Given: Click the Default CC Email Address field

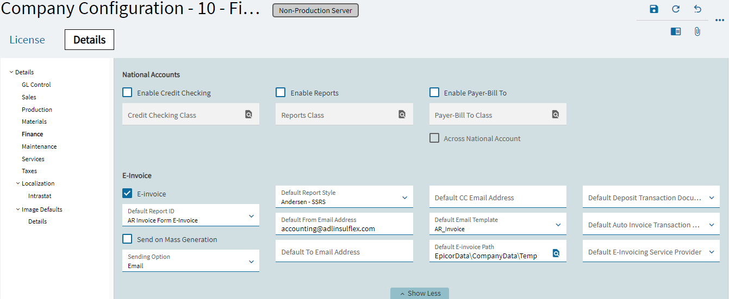Looking at the screenshot, I should pyautogui.click(x=497, y=198).
